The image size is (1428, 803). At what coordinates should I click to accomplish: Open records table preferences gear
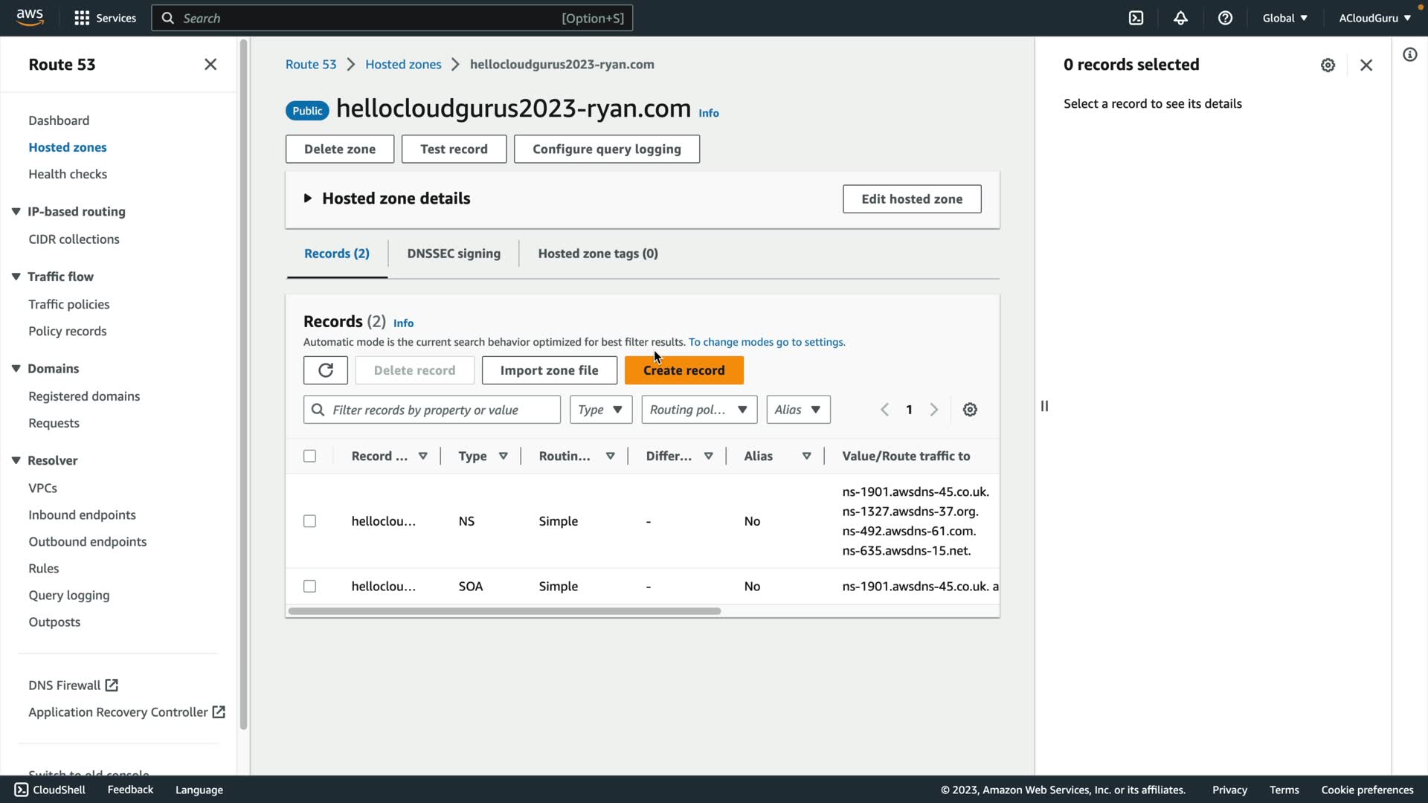[970, 410]
